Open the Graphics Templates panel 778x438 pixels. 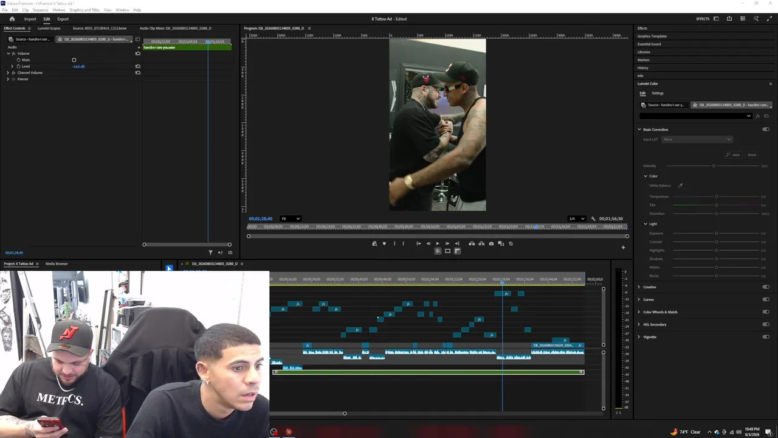pyautogui.click(x=652, y=36)
